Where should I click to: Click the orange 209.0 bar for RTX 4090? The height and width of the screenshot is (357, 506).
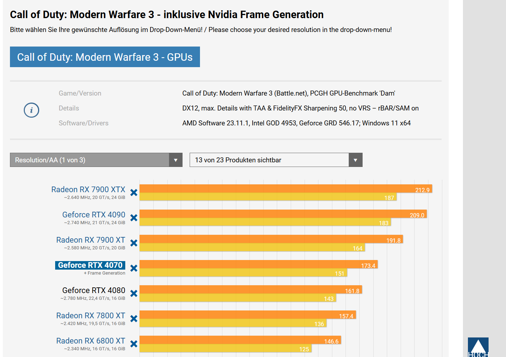coord(283,214)
